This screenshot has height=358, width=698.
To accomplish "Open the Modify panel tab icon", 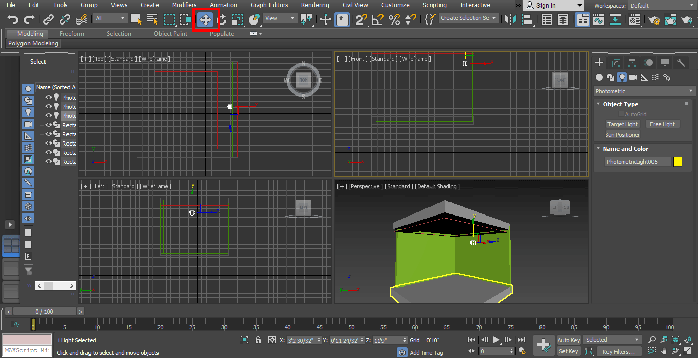I will pyautogui.click(x=616, y=63).
